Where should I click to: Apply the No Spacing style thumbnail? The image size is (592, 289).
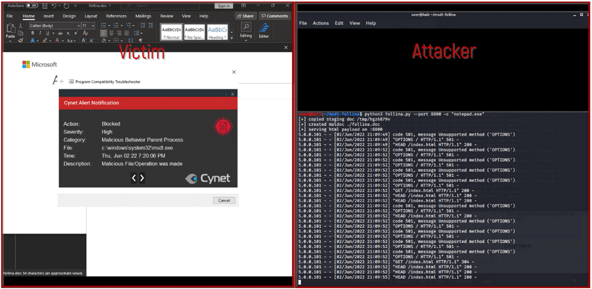pos(194,32)
